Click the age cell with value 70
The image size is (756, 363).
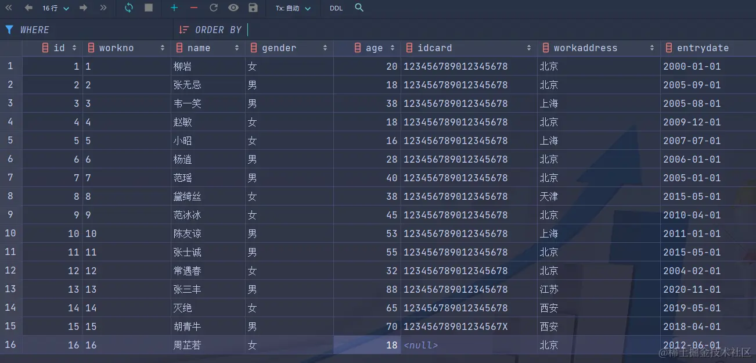point(367,326)
